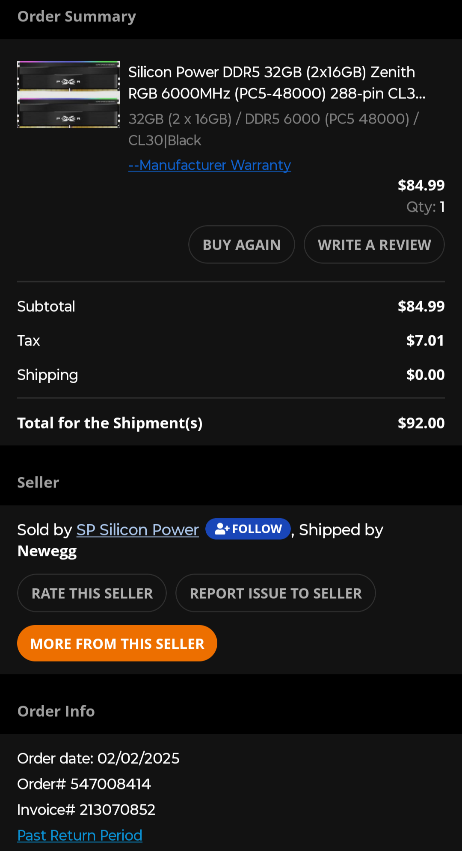The width and height of the screenshot is (462, 851).
Task: Tap WRITE A REVIEW
Action: [374, 245]
